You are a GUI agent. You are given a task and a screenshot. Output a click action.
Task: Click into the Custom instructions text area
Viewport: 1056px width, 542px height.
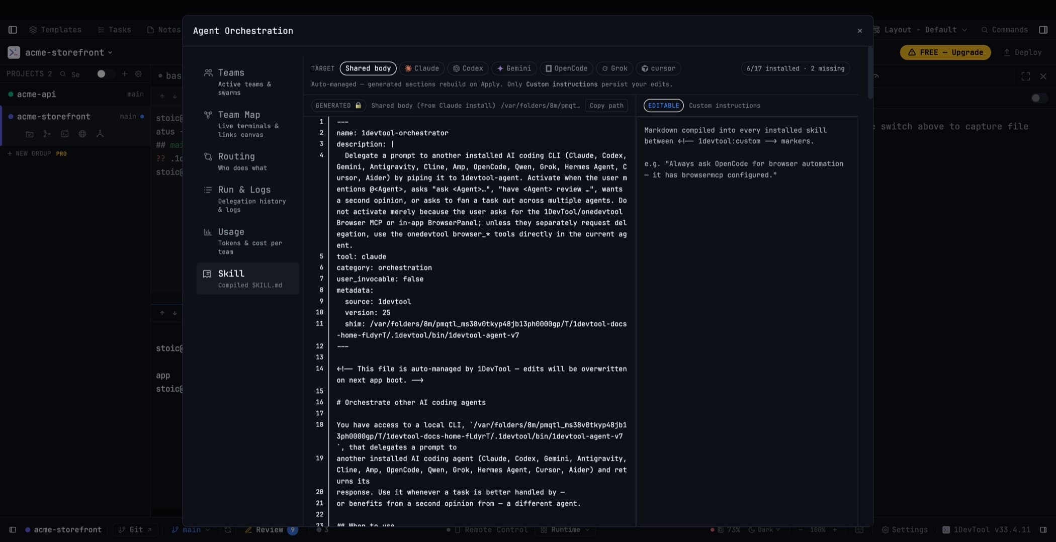tap(747, 322)
